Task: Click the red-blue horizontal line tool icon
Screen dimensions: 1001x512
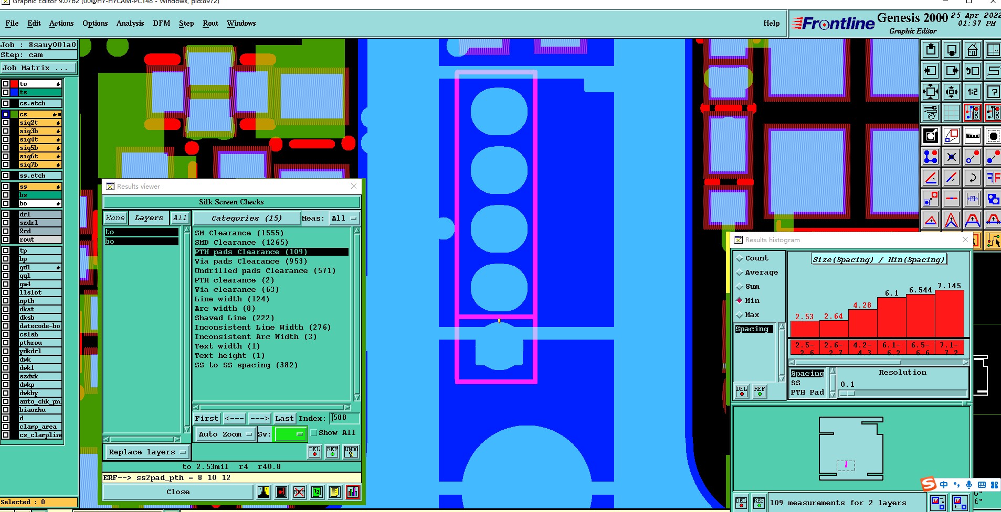Action: tap(951, 199)
